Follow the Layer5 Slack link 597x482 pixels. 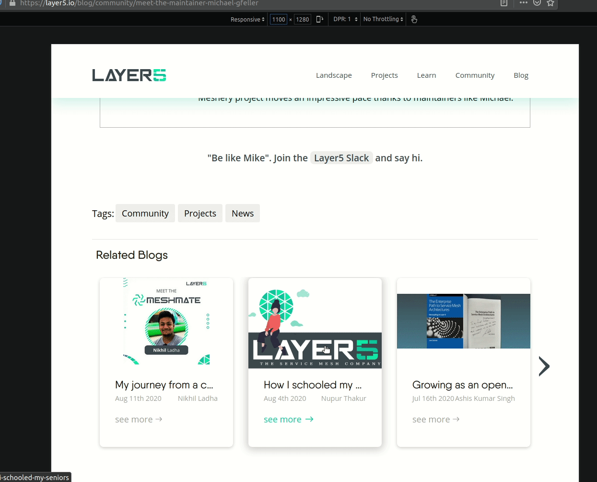[x=341, y=158]
